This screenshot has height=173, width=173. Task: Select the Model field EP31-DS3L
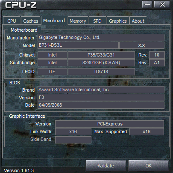pyautogui.click(x=78, y=45)
